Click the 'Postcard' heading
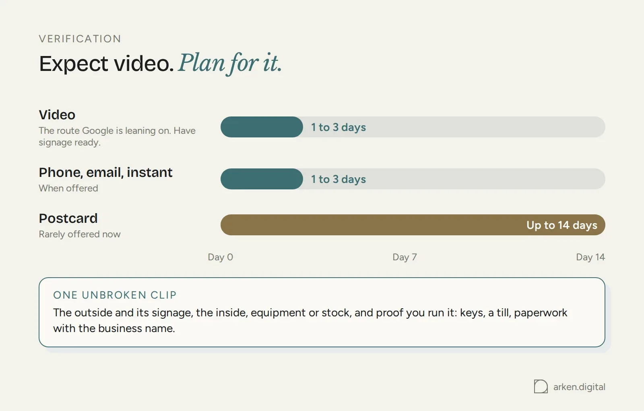644x411 pixels. [68, 218]
